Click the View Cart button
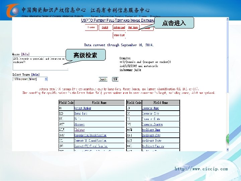The image size is (241, 181). (x=119, y=35)
